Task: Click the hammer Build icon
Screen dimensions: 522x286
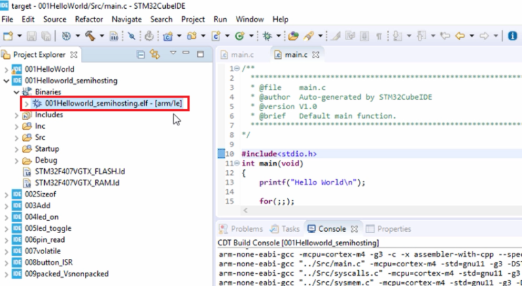Action: tap(90, 36)
